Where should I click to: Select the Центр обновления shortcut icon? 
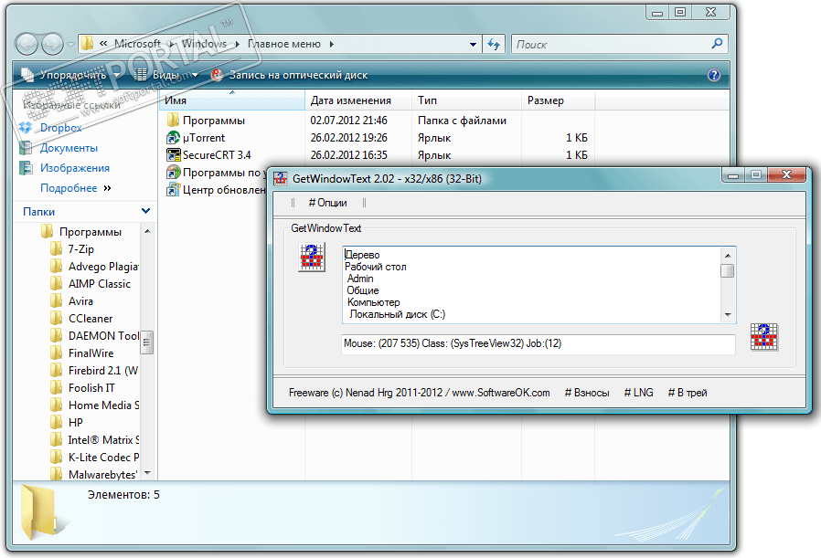173,189
